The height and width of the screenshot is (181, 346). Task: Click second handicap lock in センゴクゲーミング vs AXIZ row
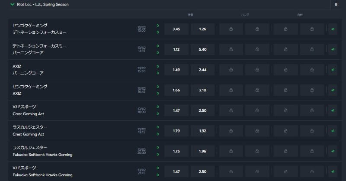click(x=257, y=90)
